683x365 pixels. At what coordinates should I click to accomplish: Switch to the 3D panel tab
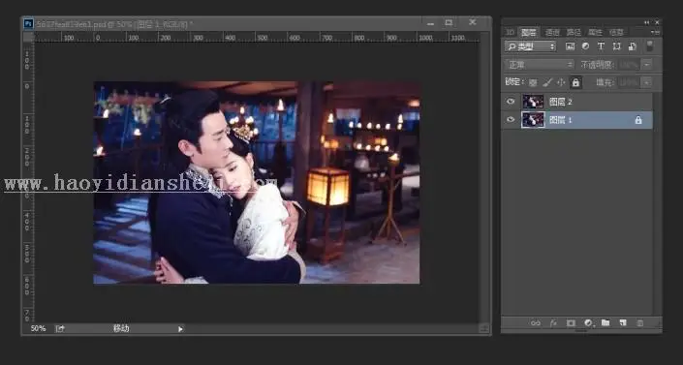510,32
